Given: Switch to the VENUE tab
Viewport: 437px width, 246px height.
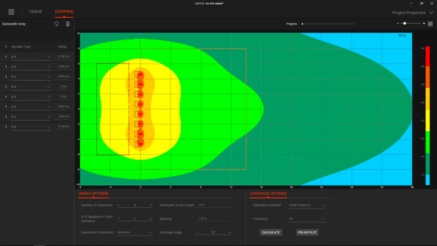Looking at the screenshot, I should click(x=36, y=12).
